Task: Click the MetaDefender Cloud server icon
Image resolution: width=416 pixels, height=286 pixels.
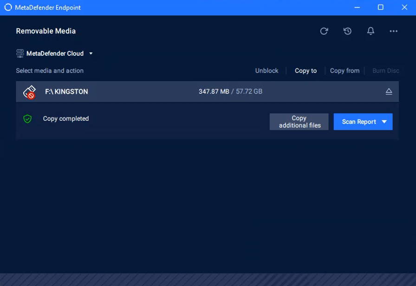Action: pyautogui.click(x=20, y=53)
